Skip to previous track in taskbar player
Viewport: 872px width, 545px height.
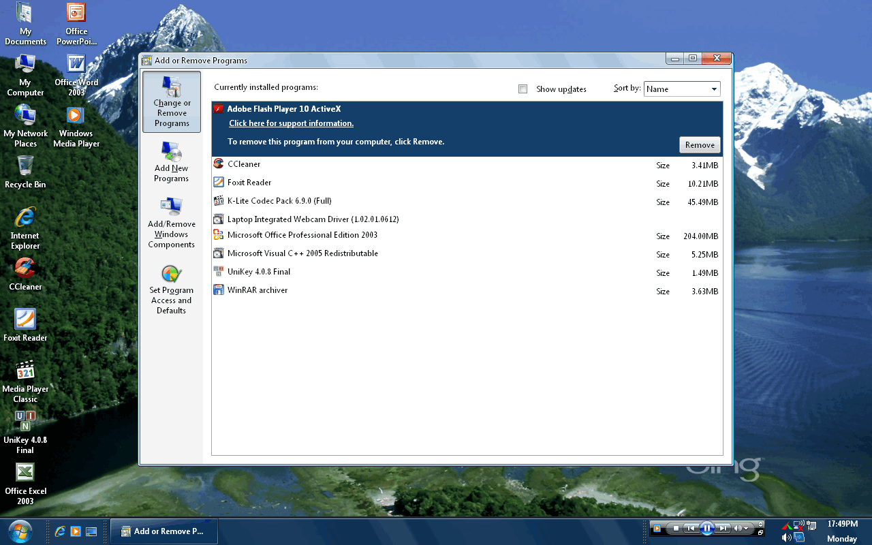click(x=691, y=528)
